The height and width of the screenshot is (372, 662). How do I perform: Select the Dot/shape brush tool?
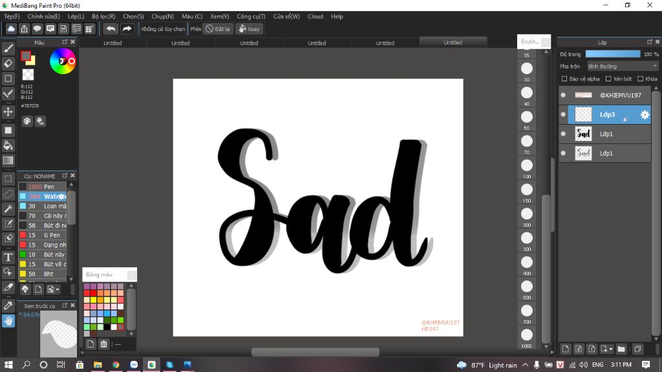(x=8, y=78)
